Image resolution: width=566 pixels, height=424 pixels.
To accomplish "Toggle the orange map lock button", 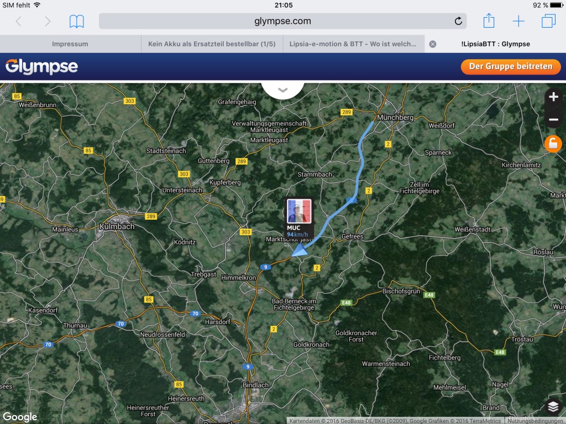I will point(553,144).
